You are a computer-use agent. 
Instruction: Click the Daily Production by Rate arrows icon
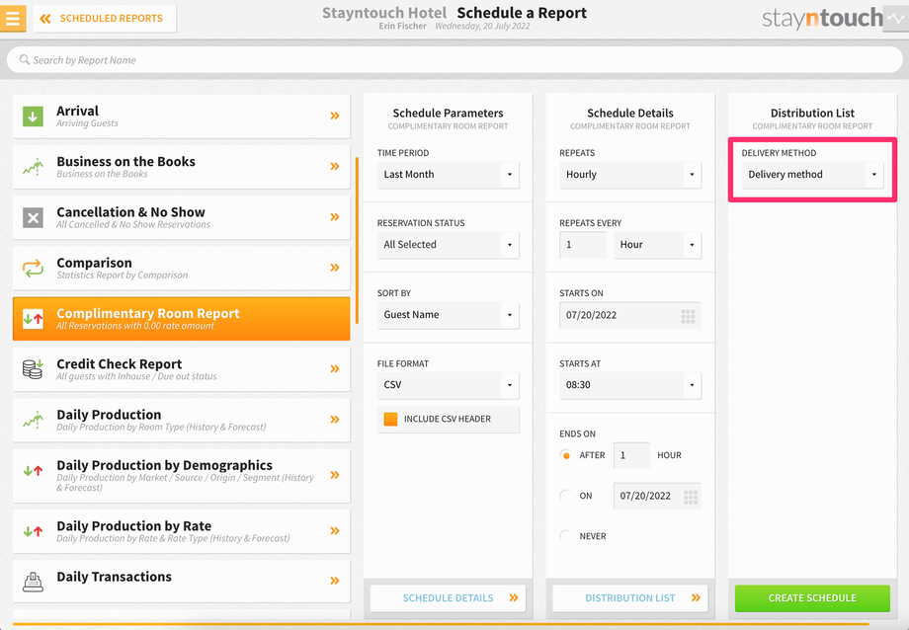tap(33, 531)
